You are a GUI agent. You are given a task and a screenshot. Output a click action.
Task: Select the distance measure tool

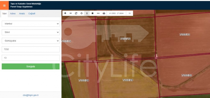98,13
